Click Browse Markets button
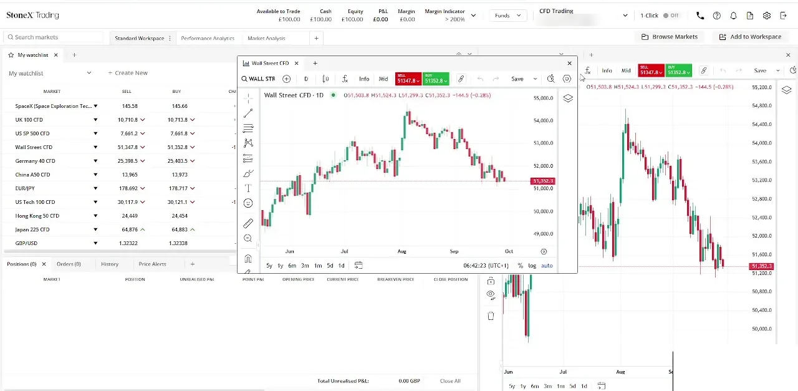 tap(670, 37)
